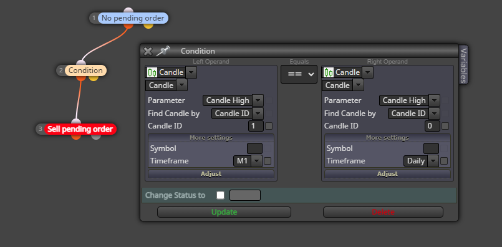The height and width of the screenshot is (247, 502).
Task: Open the right operand Candle category dropdown
Action: pyautogui.click(x=367, y=72)
